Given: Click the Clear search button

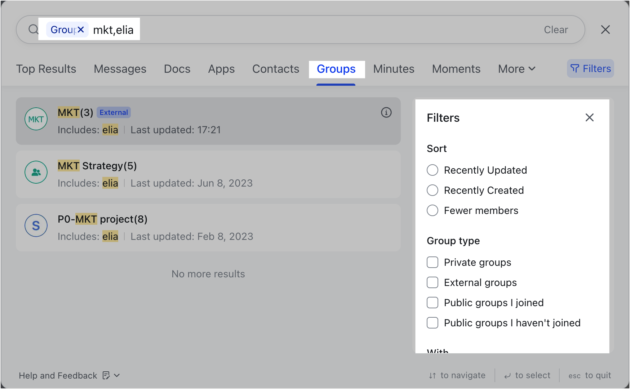Looking at the screenshot, I should coord(556,30).
